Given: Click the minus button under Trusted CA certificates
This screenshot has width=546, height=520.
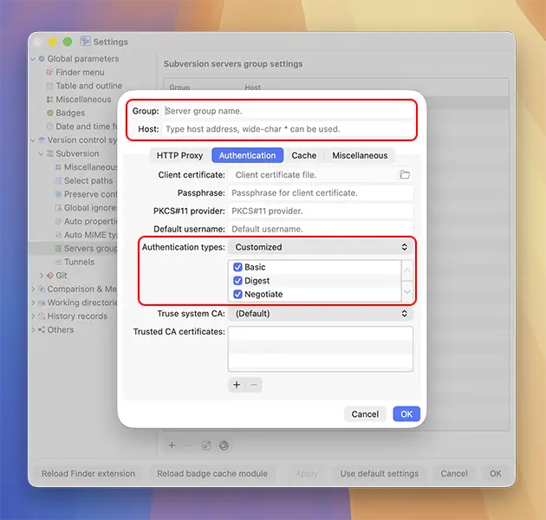Looking at the screenshot, I should coord(254,385).
